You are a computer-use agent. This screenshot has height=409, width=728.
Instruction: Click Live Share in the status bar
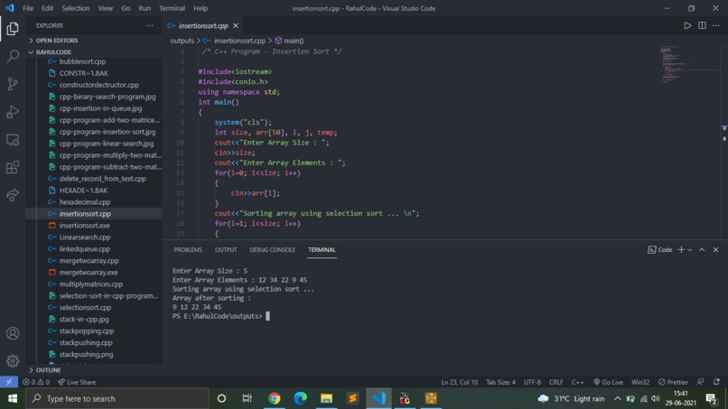tap(77, 382)
